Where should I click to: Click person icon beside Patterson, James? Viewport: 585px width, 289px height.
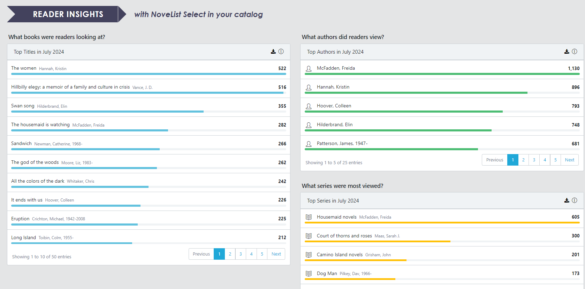pos(309,144)
